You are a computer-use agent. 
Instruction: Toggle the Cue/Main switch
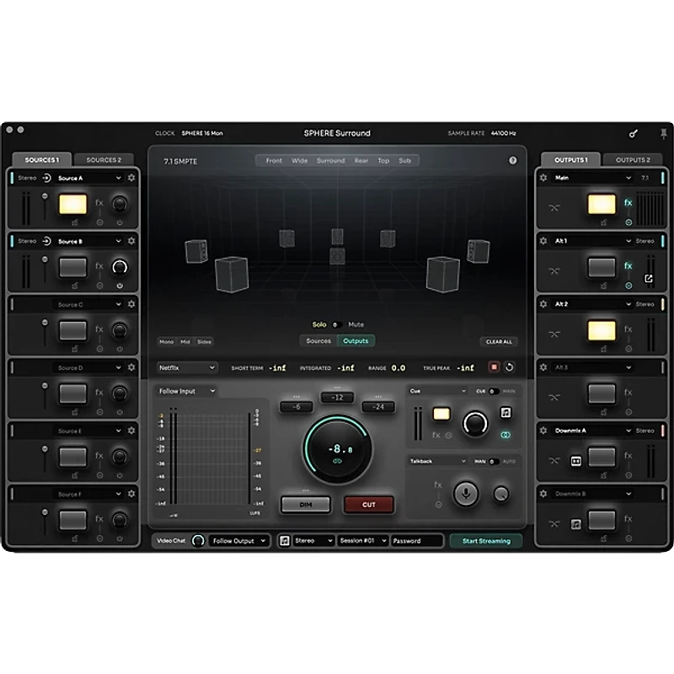[x=493, y=391]
